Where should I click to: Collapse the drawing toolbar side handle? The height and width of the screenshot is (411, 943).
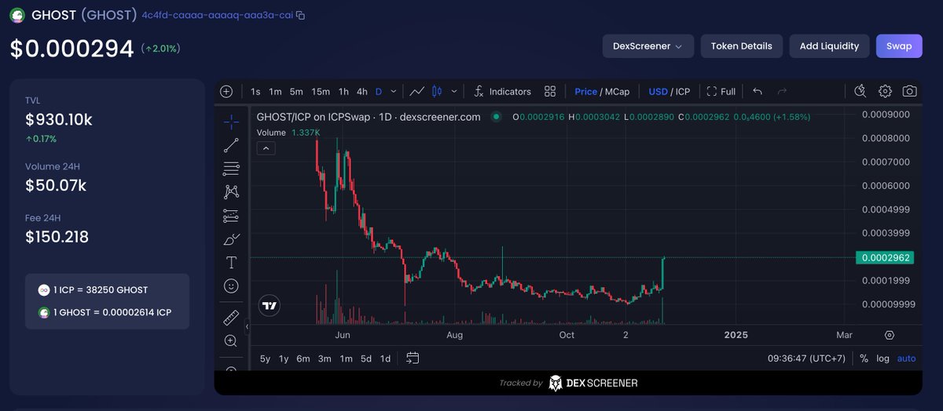coord(248,326)
